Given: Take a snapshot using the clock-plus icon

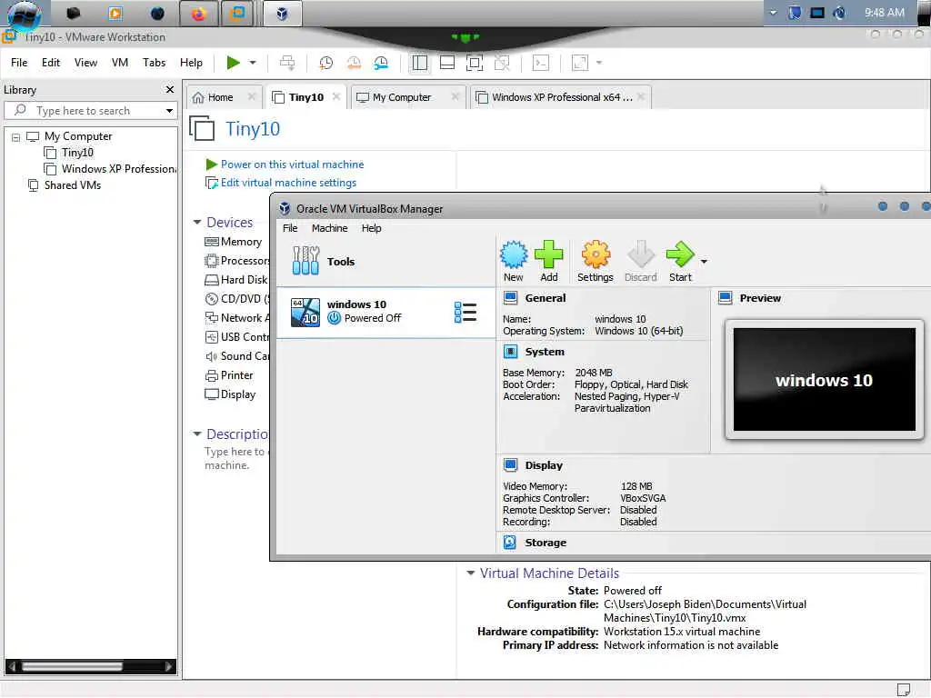Looking at the screenshot, I should [x=326, y=63].
